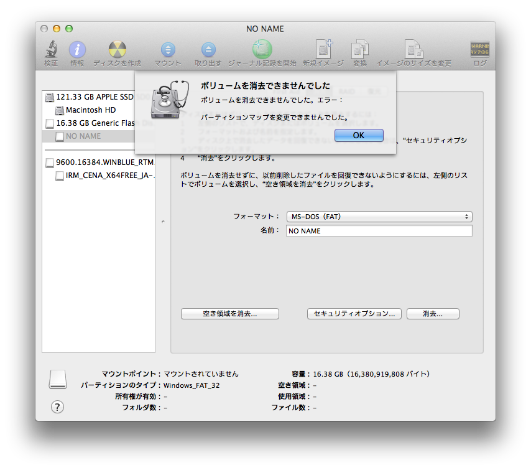The height and width of the screenshot is (470, 531).
Task: Click the Erase (消去...) button
Action: point(433,314)
